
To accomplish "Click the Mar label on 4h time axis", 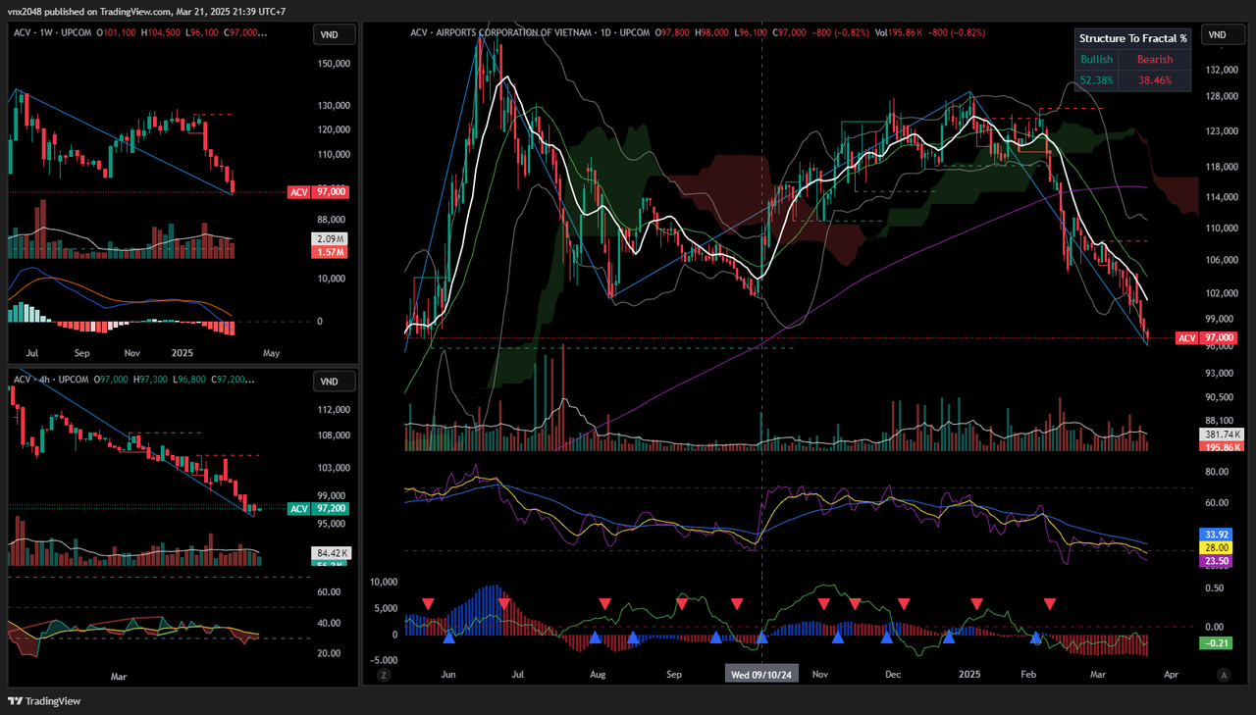I will coord(119,676).
